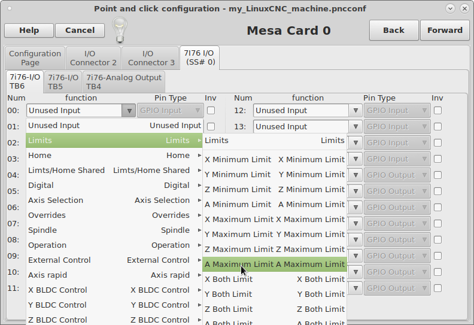Viewport: 474px width, 325px height.
Task: Toggle the Inv checkbox for pin 13
Action: 437,127
